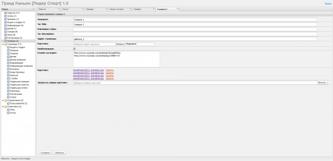Click the Выход link

pos(328,3)
